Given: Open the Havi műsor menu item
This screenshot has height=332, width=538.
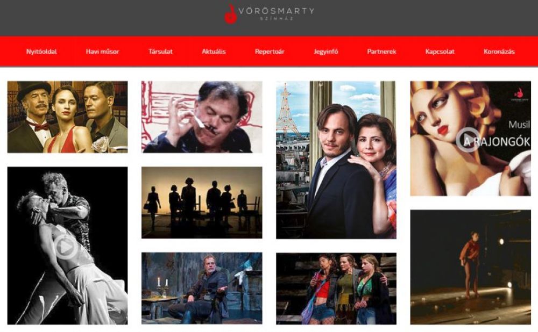Looking at the screenshot, I should tap(102, 52).
